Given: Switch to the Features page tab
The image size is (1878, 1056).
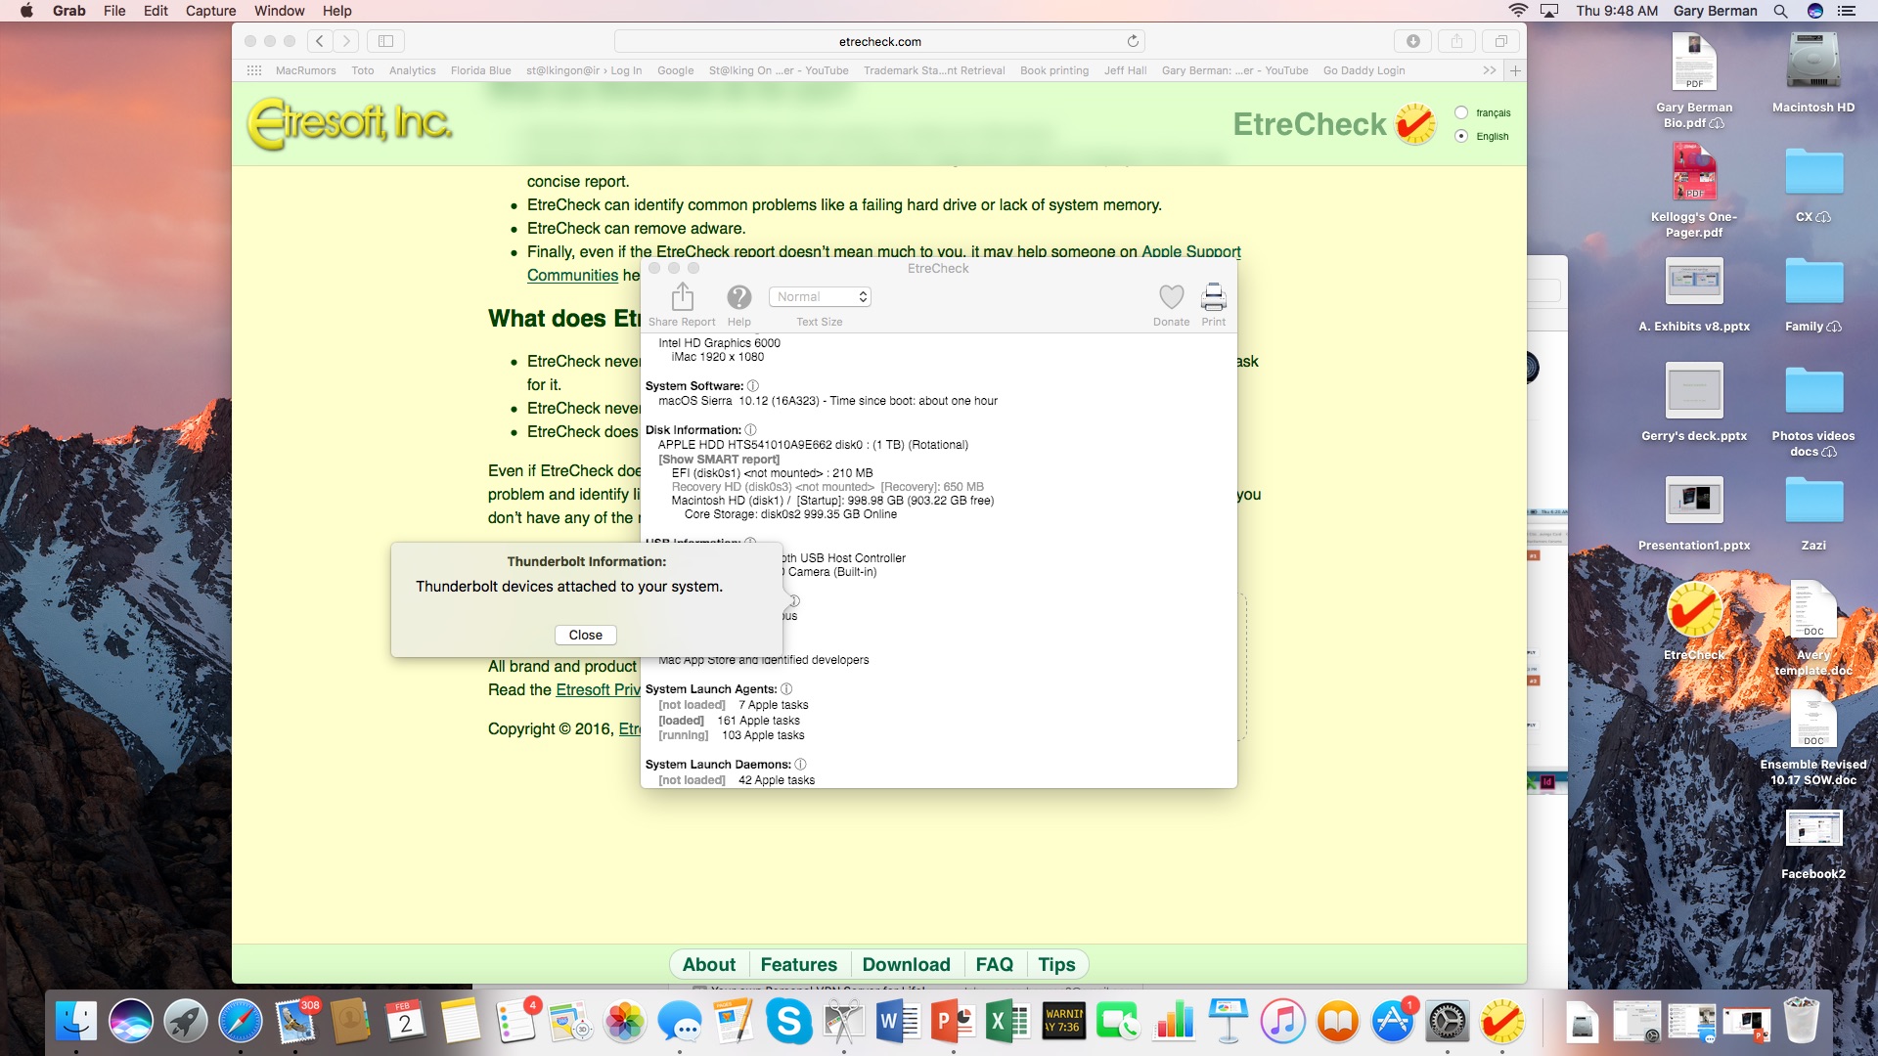Looking at the screenshot, I should click(799, 965).
